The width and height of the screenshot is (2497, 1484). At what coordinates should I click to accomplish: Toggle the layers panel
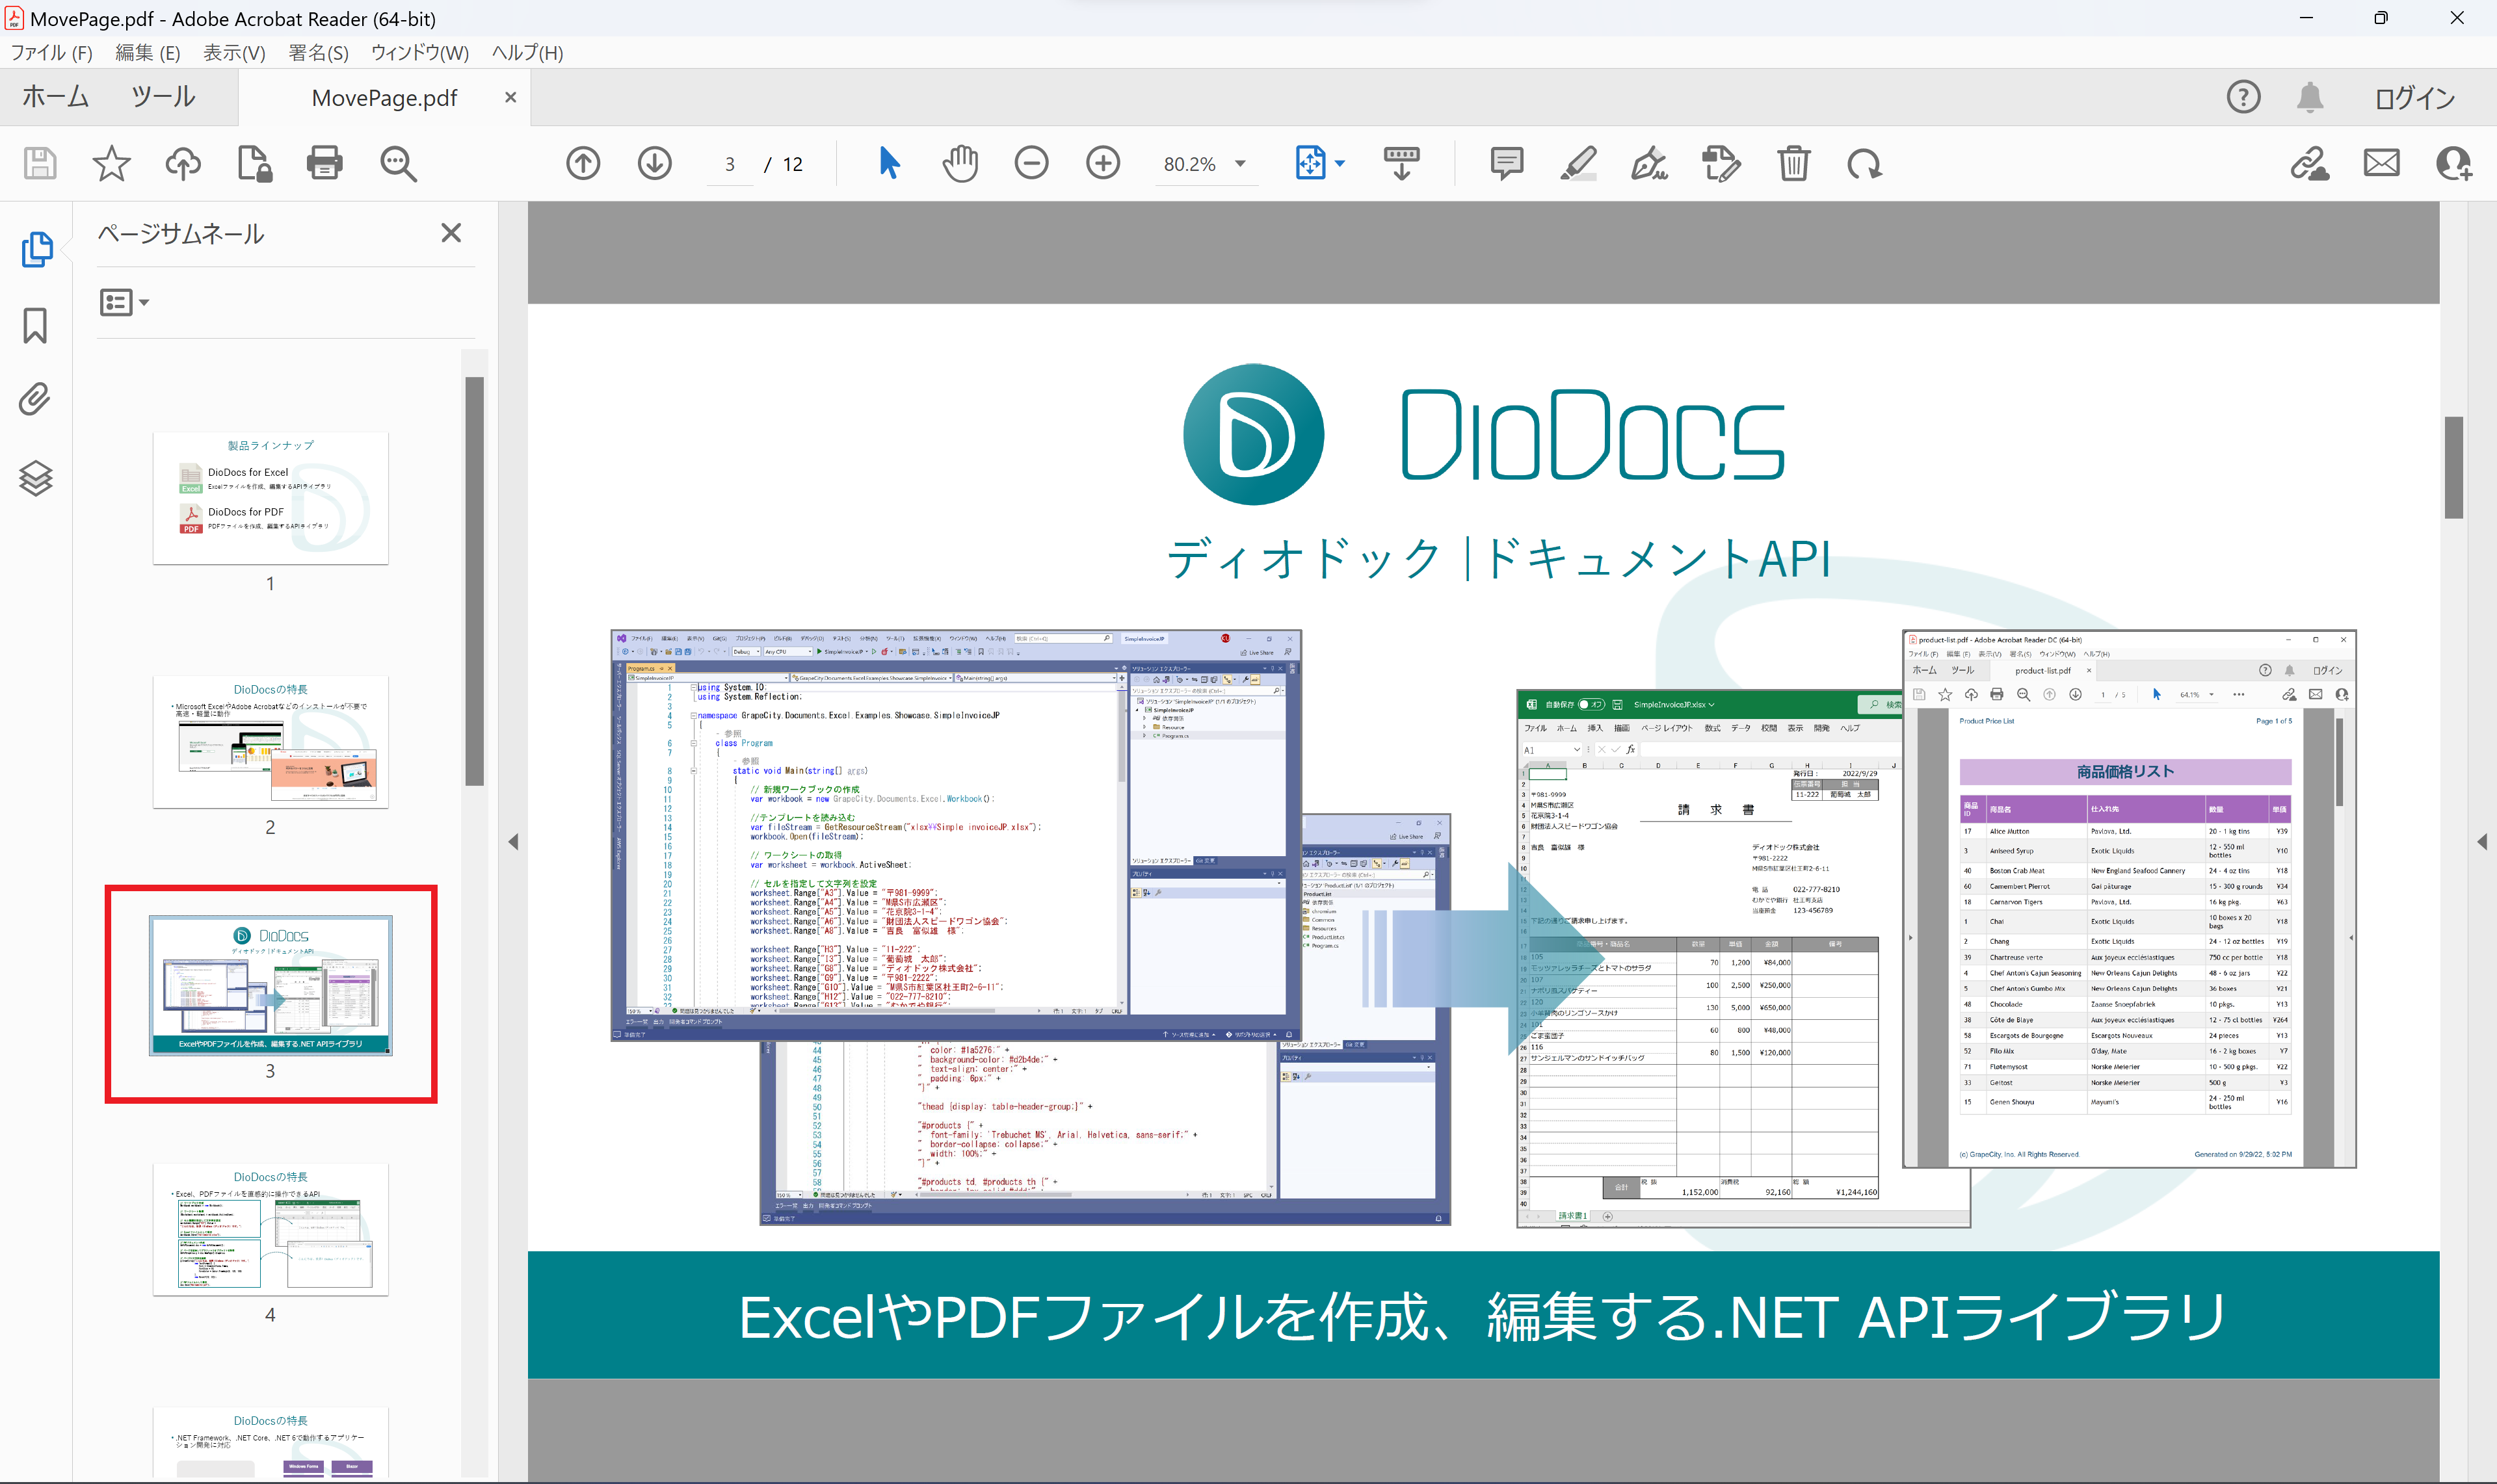coord(36,478)
